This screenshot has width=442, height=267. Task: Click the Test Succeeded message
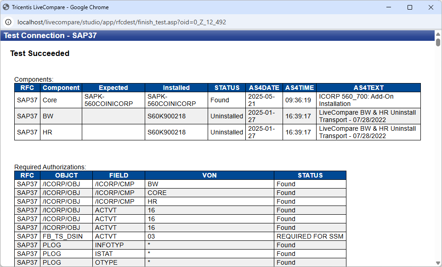(x=40, y=54)
